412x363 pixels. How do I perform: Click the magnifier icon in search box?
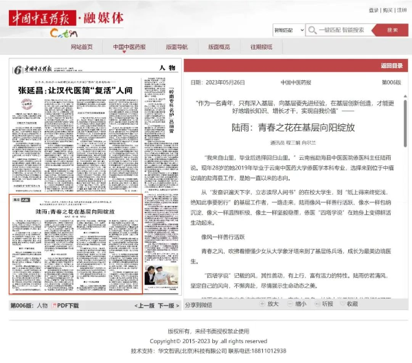312,30
